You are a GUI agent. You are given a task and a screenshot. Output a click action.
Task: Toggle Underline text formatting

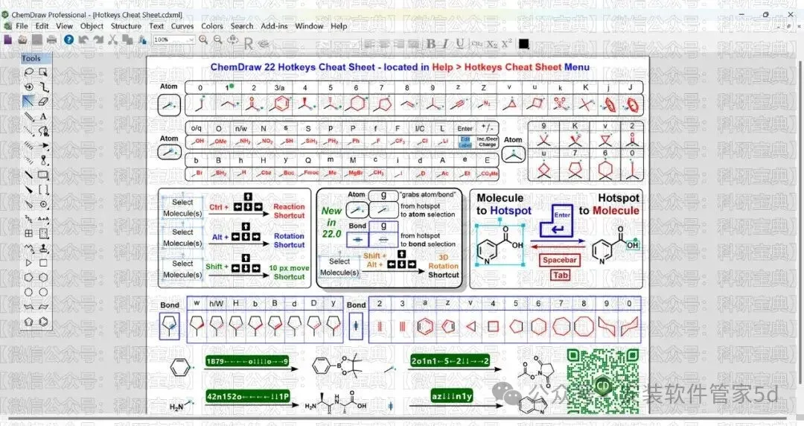pyautogui.click(x=460, y=44)
